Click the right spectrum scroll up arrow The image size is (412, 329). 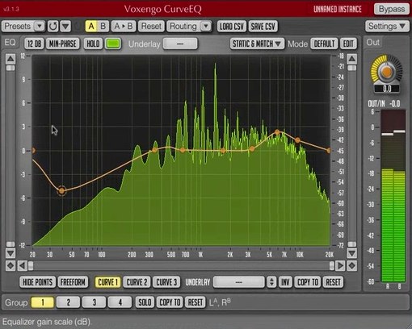pyautogui.click(x=352, y=59)
